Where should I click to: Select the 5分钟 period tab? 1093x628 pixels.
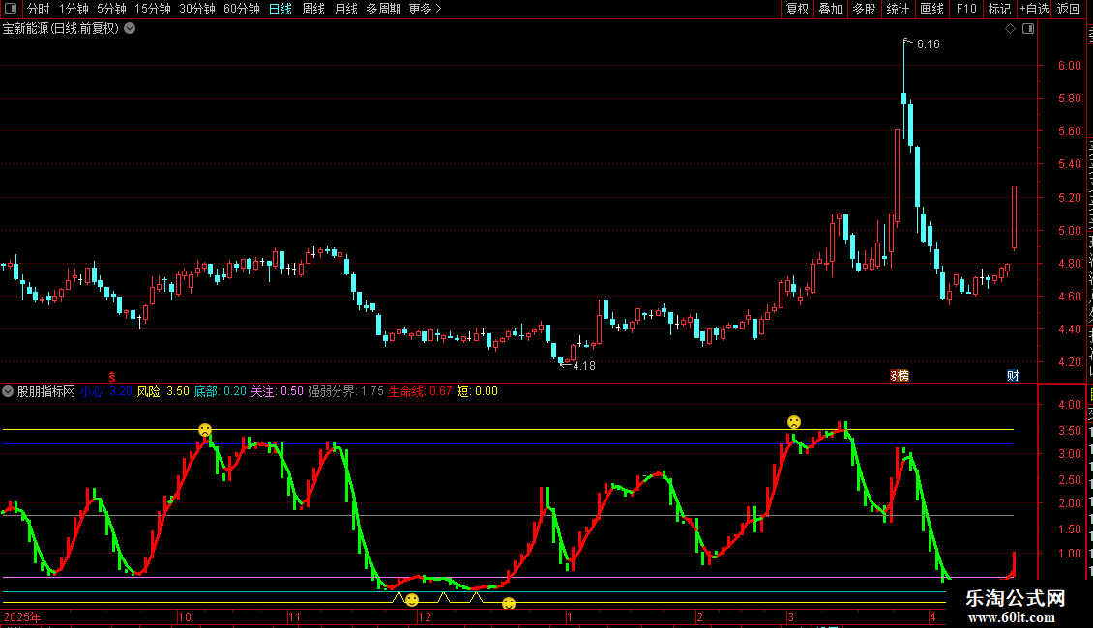[111, 9]
